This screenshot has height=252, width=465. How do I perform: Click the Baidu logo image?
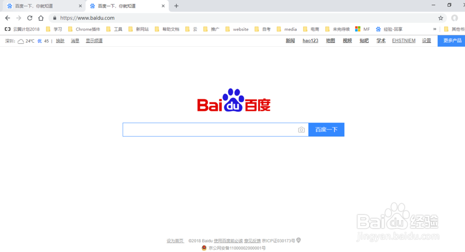234,100
